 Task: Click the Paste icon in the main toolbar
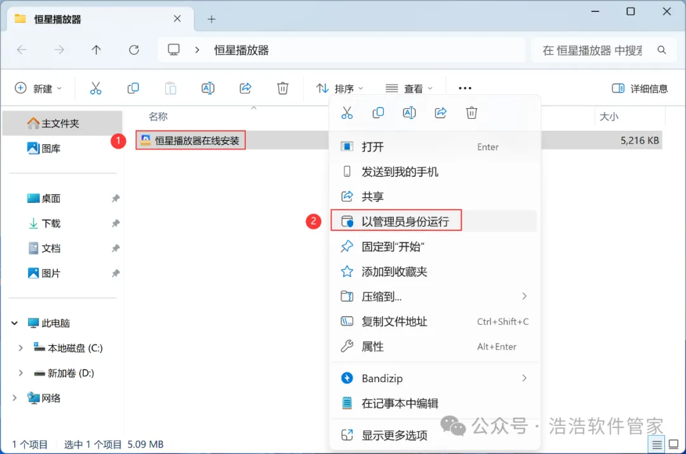pos(171,88)
